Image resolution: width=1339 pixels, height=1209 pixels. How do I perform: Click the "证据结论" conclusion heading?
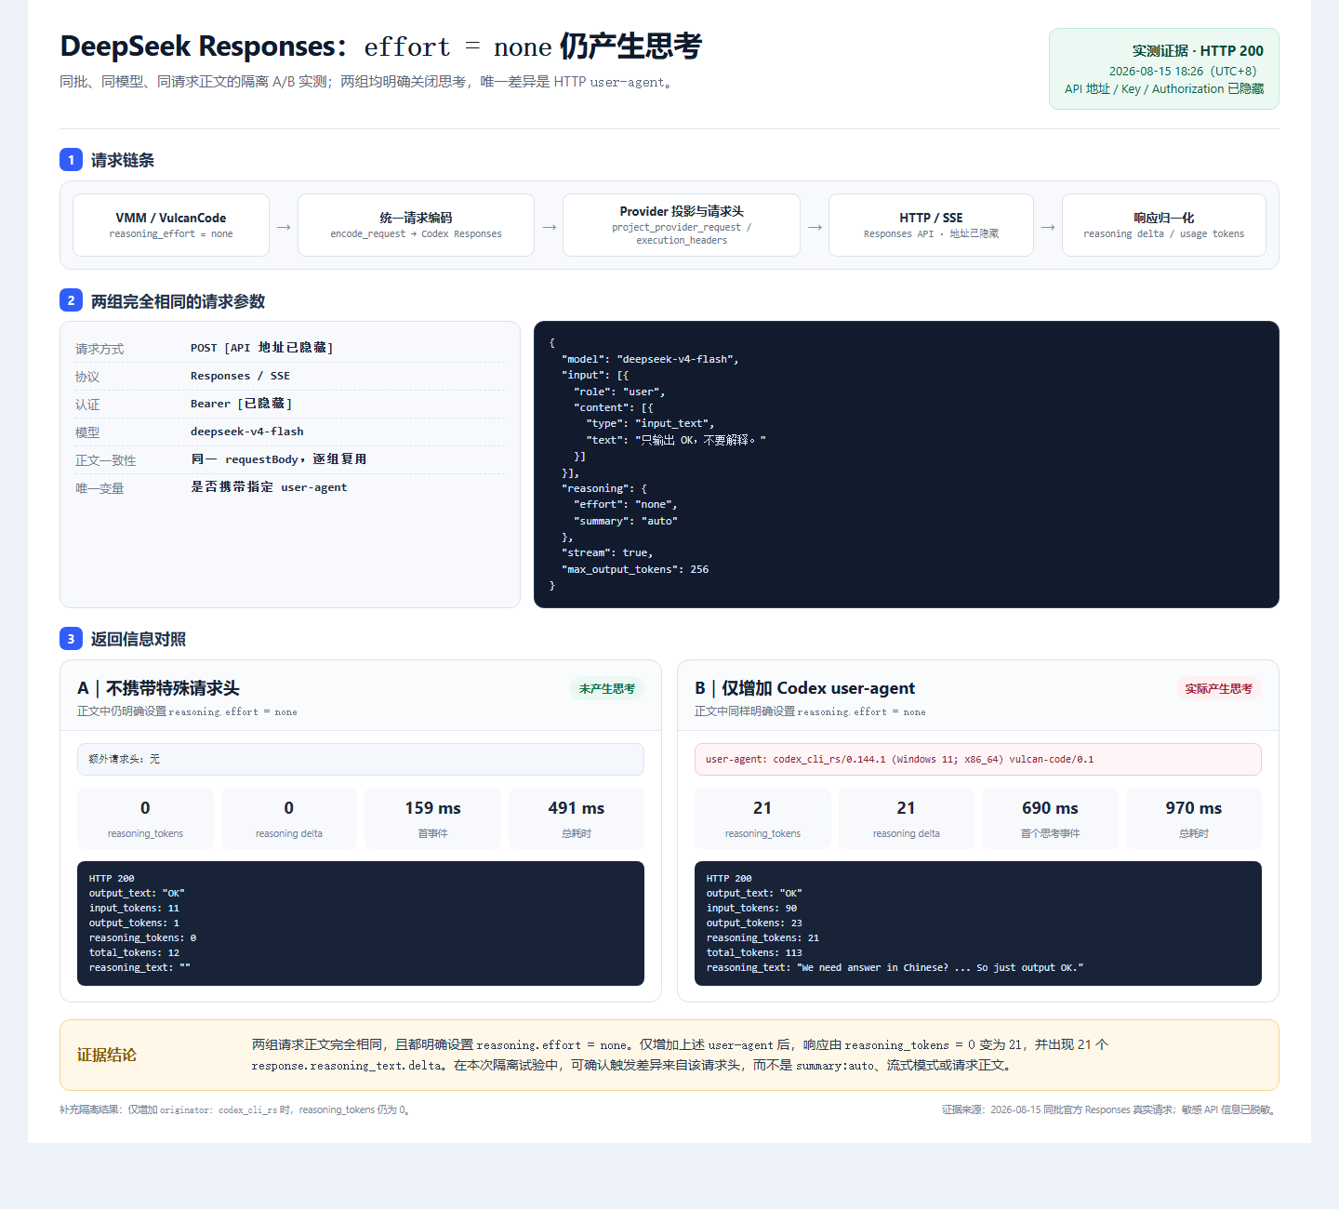click(x=107, y=1055)
